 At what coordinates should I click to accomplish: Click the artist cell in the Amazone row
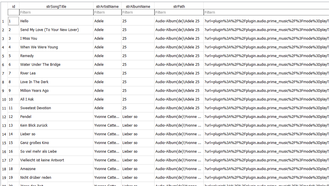[107, 169]
